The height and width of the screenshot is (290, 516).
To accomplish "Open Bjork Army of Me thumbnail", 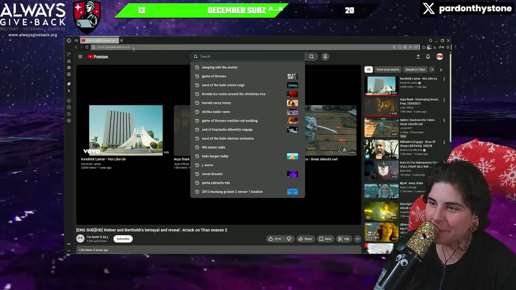I will click(381, 191).
